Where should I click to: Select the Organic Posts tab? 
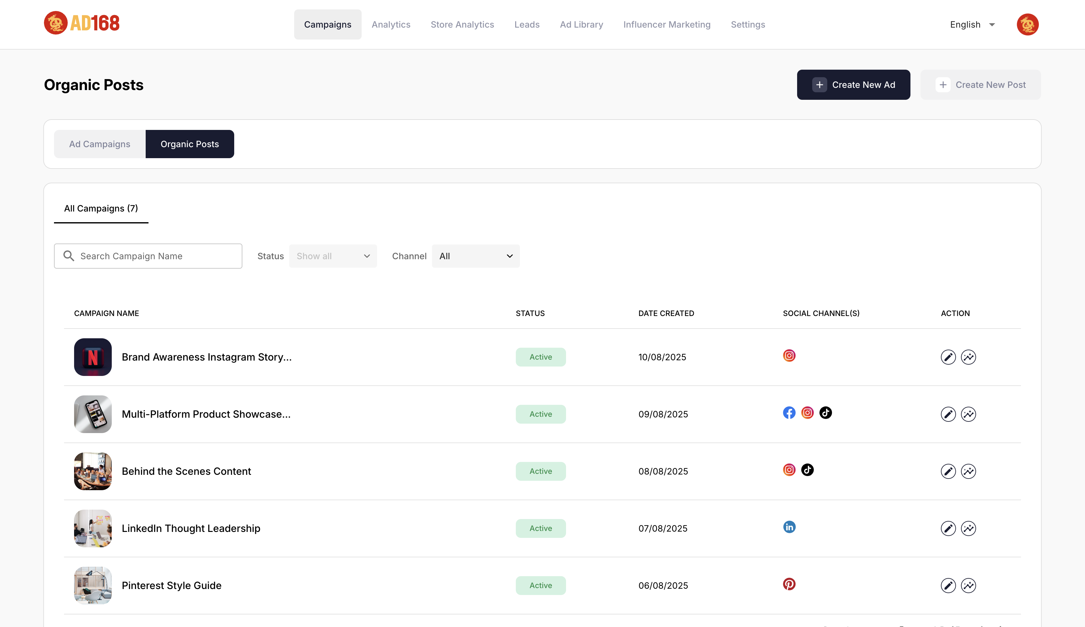point(189,144)
